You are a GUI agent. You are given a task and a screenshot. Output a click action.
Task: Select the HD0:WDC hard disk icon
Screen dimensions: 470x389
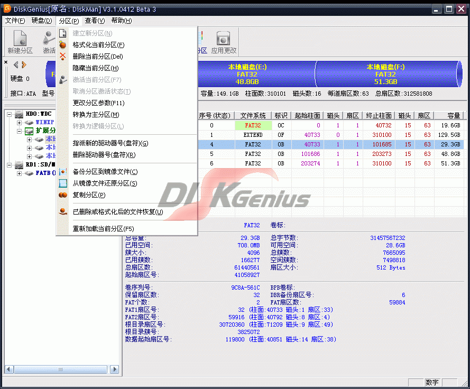click(x=19, y=114)
